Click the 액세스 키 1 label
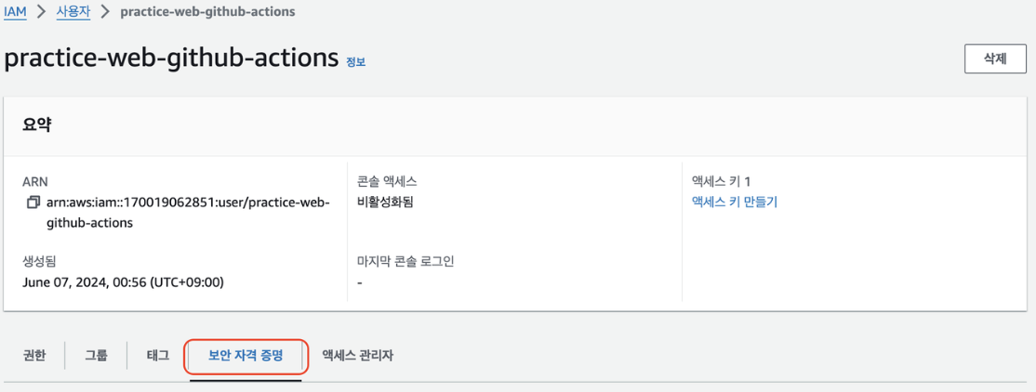The height and width of the screenshot is (392, 1036). 721,181
